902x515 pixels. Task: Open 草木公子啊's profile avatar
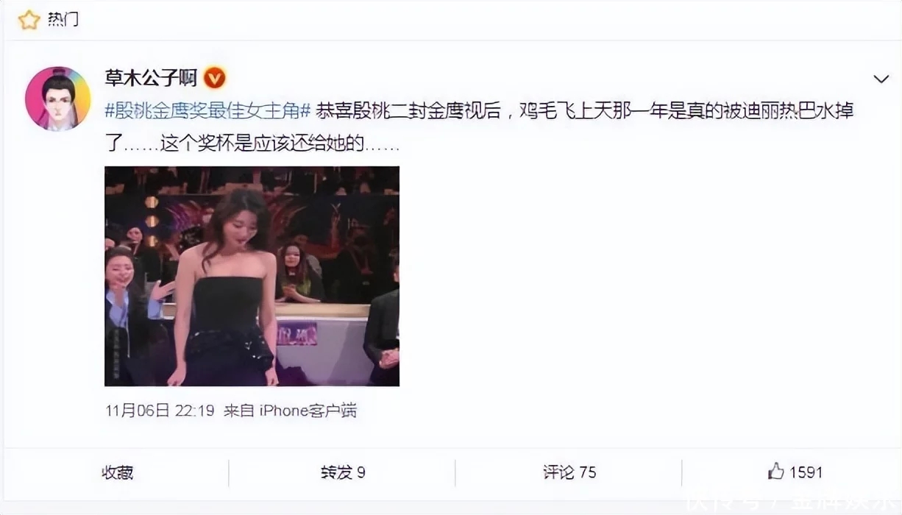pyautogui.click(x=57, y=99)
